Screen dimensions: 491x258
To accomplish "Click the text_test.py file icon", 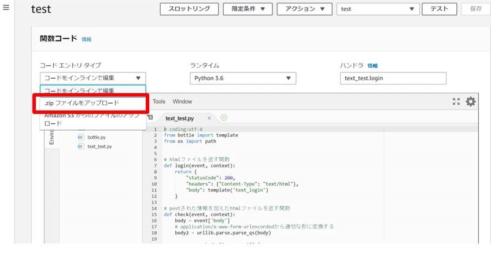I will pyautogui.click(x=81, y=146).
